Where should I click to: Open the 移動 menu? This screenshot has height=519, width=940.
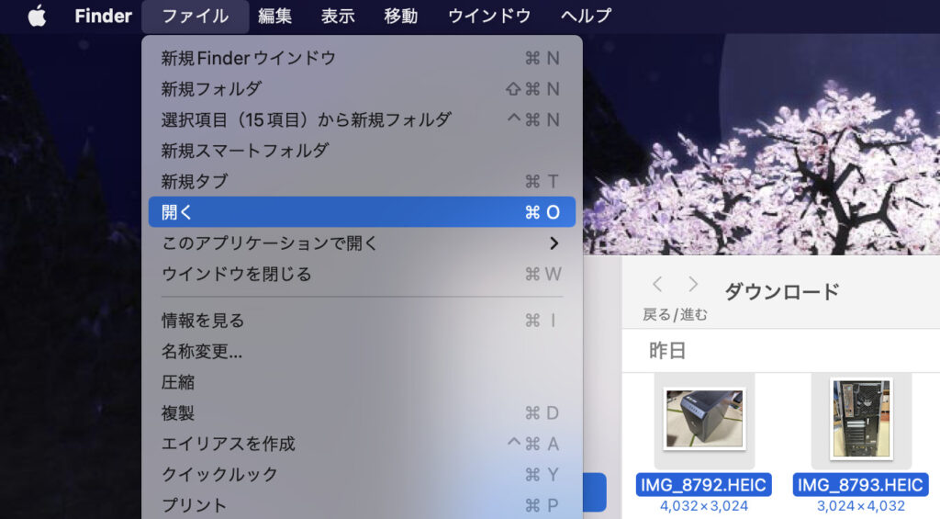pyautogui.click(x=401, y=16)
